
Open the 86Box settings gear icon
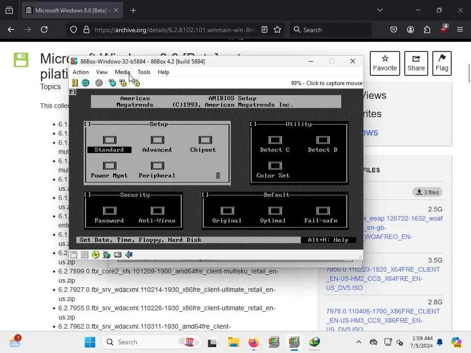point(136,83)
